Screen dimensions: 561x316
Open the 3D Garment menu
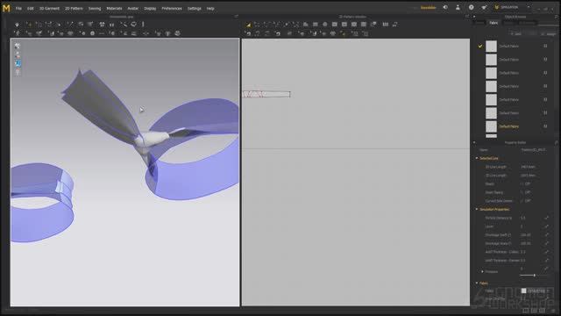point(49,8)
